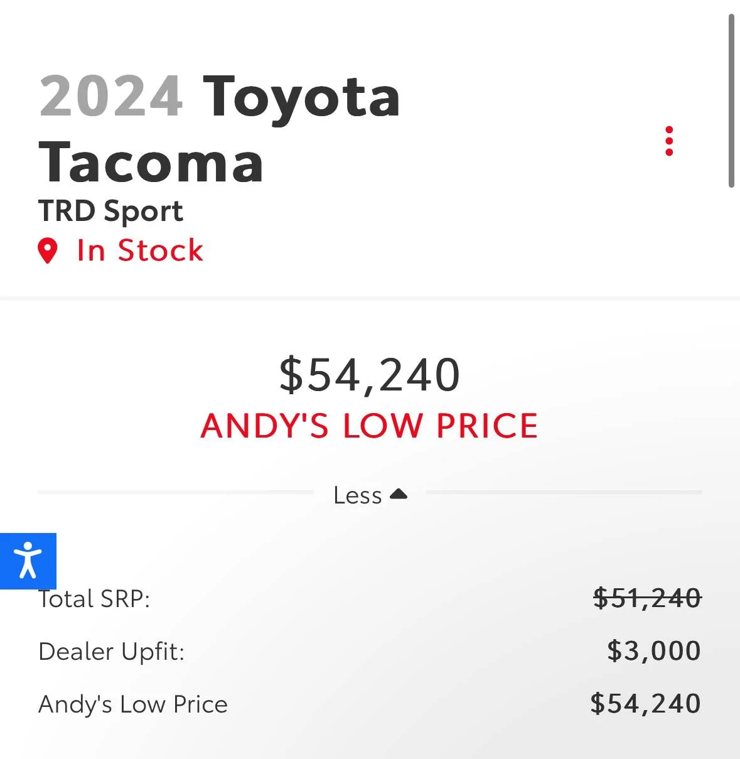Click the red location pin icon
This screenshot has width=740, height=759.
click(x=48, y=250)
